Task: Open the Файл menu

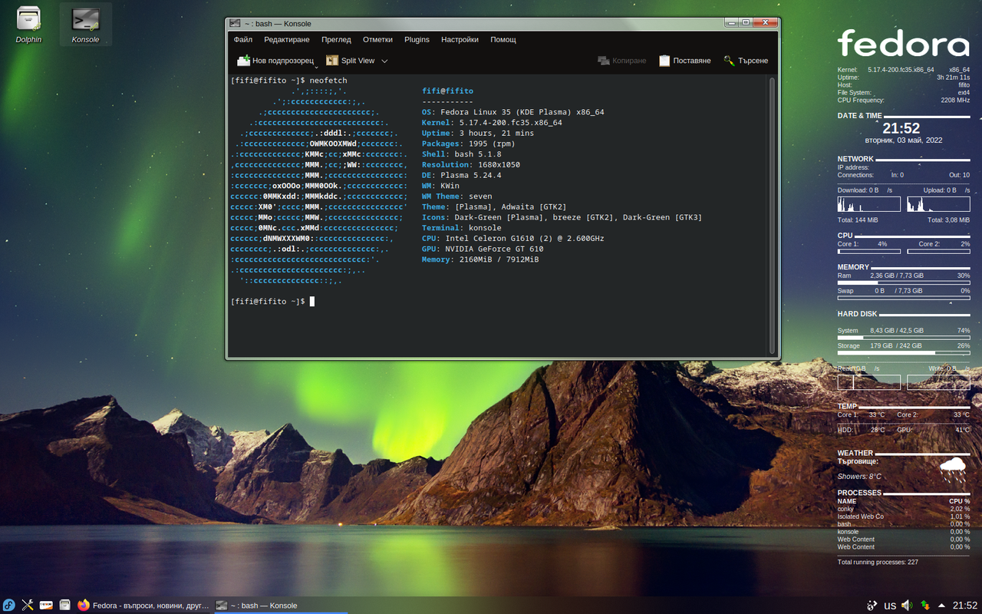Action: pyautogui.click(x=243, y=39)
